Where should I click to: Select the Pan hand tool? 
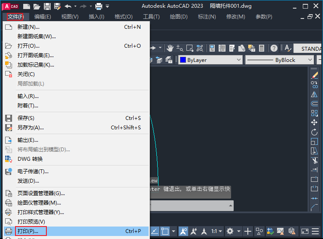170,48
